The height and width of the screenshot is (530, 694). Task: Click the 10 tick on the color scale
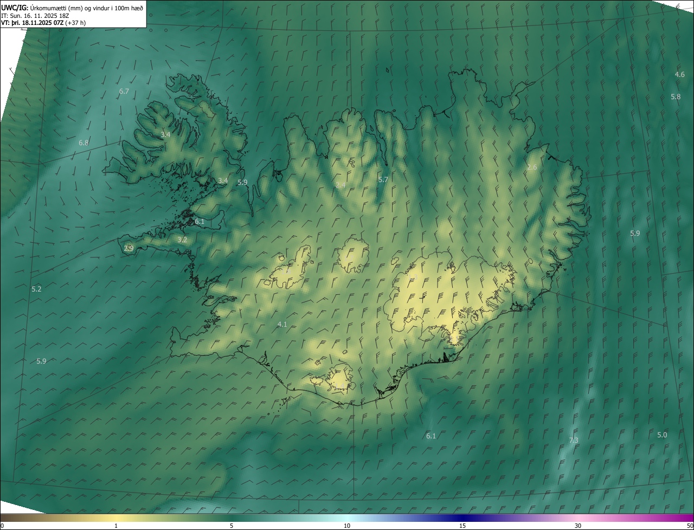tap(347, 526)
